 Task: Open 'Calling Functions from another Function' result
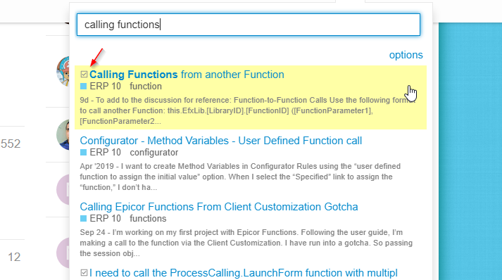coord(187,75)
